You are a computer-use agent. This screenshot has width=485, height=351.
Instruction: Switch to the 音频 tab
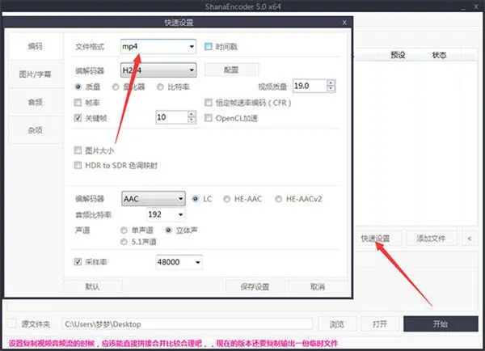pos(36,103)
